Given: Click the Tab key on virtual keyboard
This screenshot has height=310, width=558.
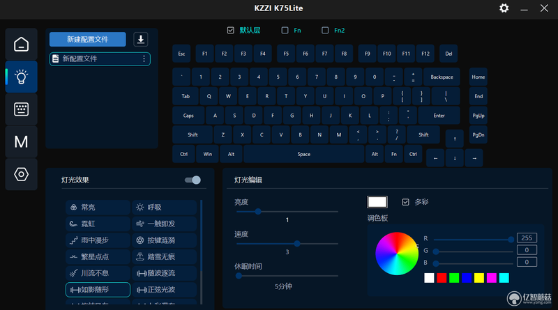Looking at the screenshot, I should pos(186,96).
